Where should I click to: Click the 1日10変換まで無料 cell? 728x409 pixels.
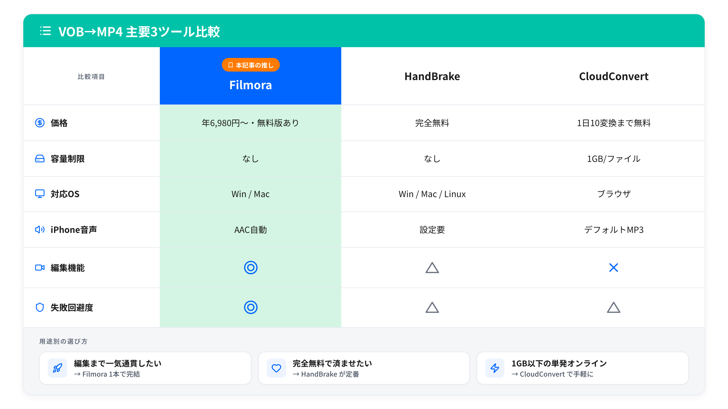coord(614,123)
